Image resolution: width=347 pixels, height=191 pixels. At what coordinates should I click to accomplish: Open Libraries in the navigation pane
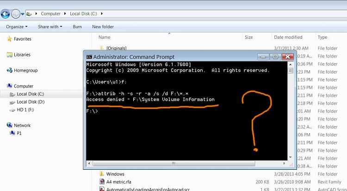click(x=22, y=55)
